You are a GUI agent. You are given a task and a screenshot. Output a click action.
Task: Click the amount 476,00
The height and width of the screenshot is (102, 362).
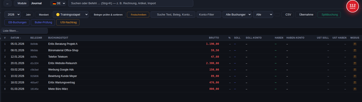click(214, 82)
